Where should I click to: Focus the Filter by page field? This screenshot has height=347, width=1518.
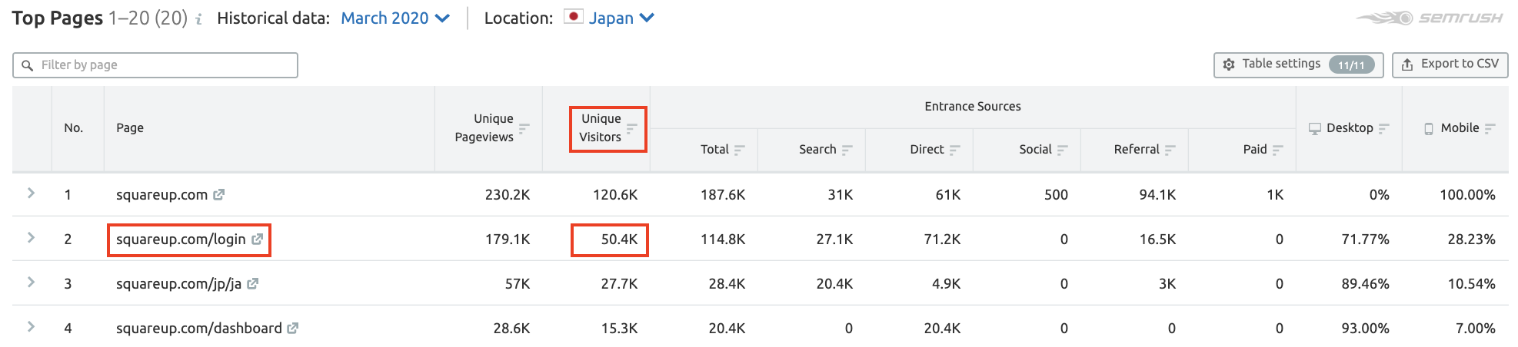pos(155,65)
